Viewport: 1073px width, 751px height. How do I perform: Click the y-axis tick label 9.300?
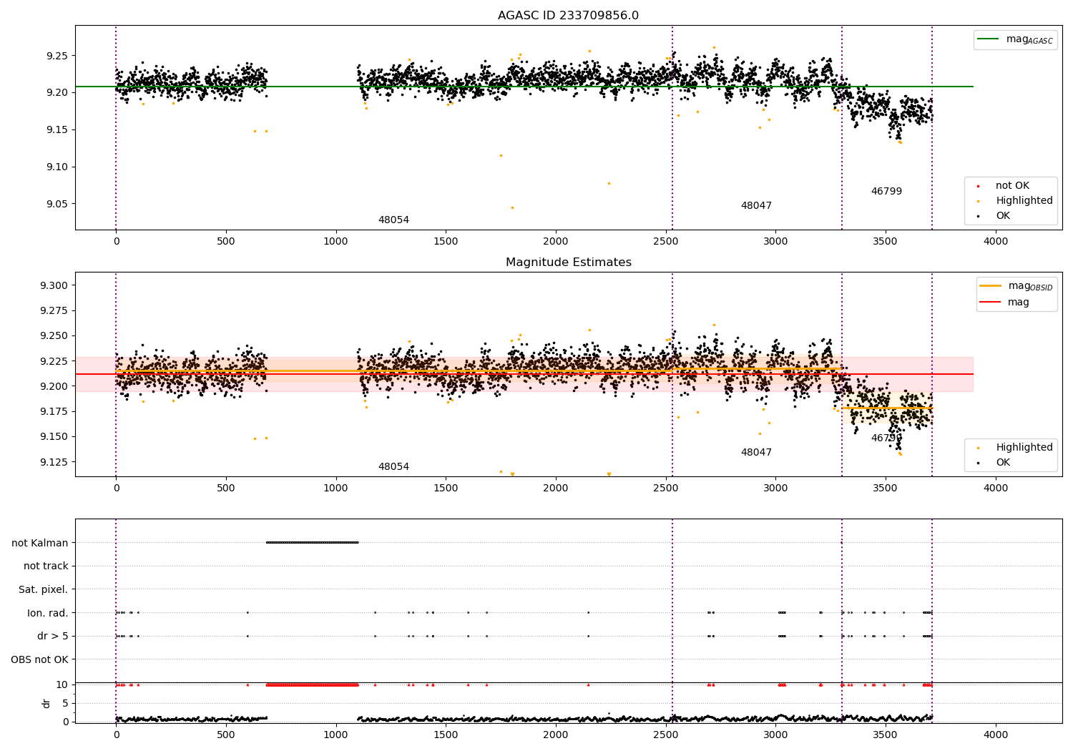pyautogui.click(x=54, y=286)
